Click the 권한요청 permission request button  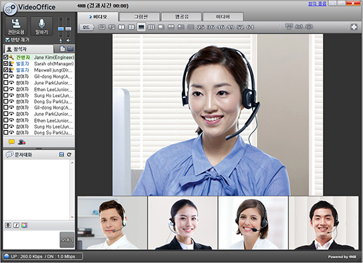coord(16,26)
